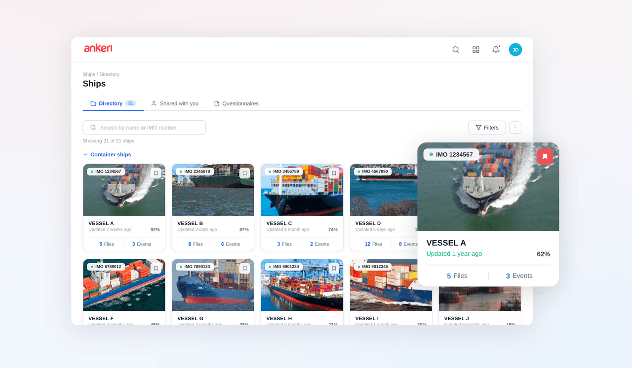Click the document icon on the Questionnaires tab

click(x=216, y=103)
